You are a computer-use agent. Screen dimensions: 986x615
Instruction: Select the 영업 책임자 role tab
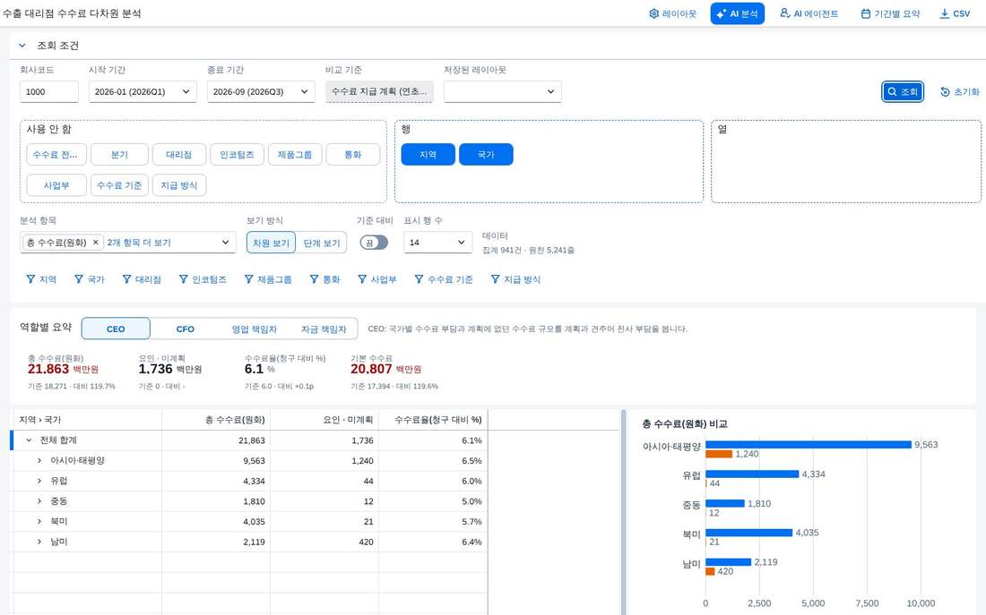tap(254, 329)
